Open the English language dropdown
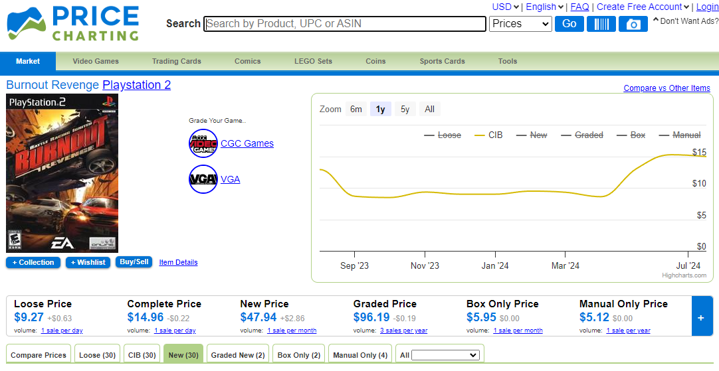The image size is (719, 371). (545, 7)
